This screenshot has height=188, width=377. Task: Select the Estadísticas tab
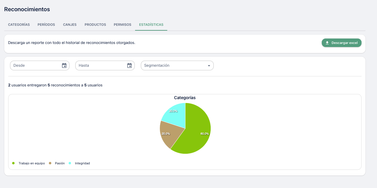click(x=151, y=25)
